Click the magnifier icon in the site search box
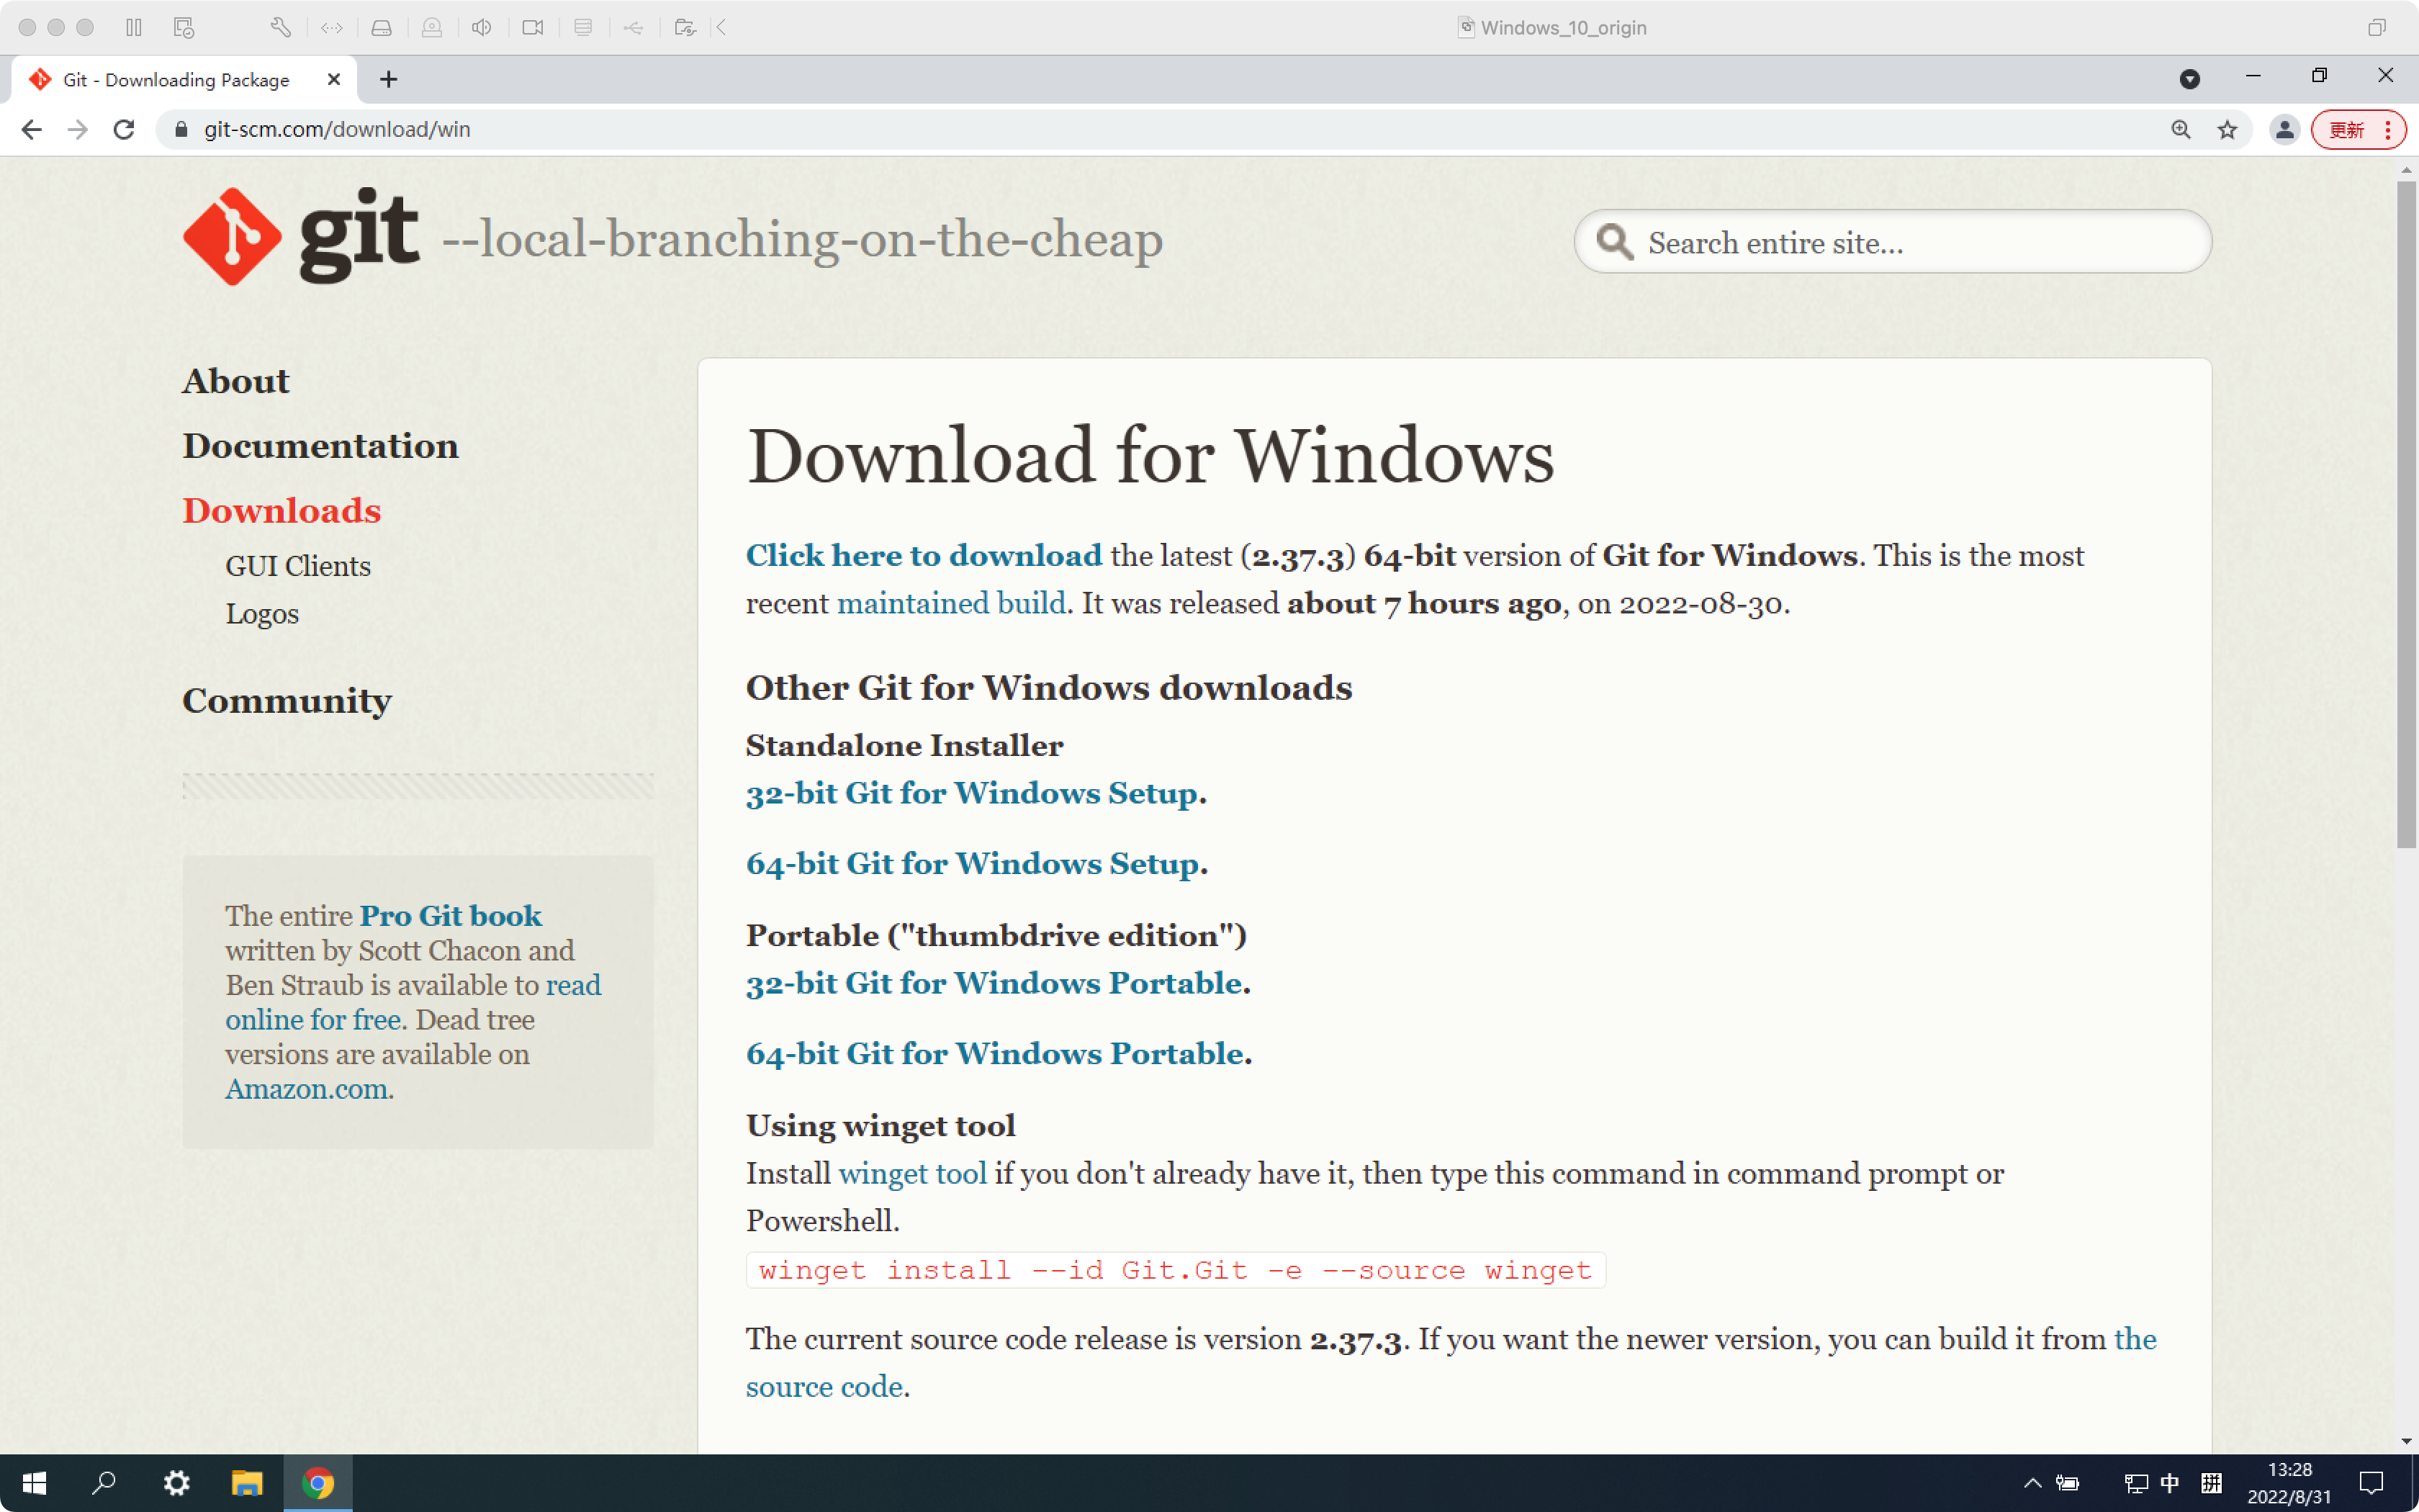The height and width of the screenshot is (1512, 2419). [x=1613, y=242]
